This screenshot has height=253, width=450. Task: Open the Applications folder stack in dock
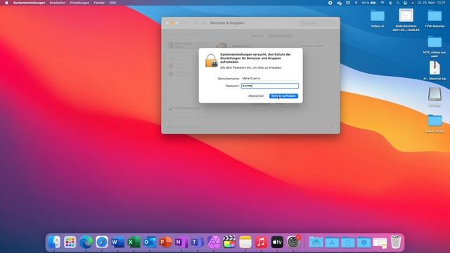tap(332, 242)
